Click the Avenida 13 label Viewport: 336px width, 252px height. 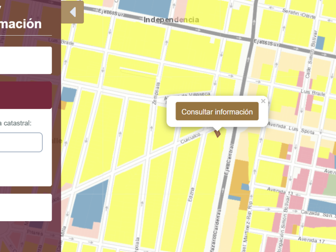coord(280,191)
